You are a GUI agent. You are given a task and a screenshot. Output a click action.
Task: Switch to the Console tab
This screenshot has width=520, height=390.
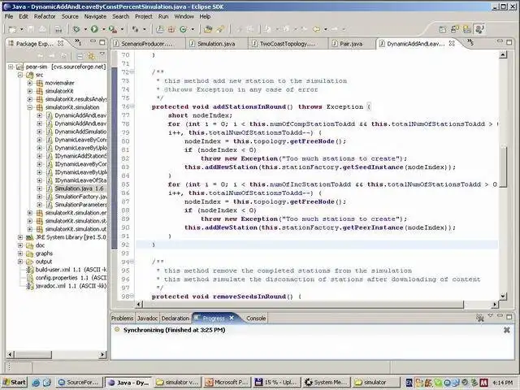pyautogui.click(x=256, y=318)
